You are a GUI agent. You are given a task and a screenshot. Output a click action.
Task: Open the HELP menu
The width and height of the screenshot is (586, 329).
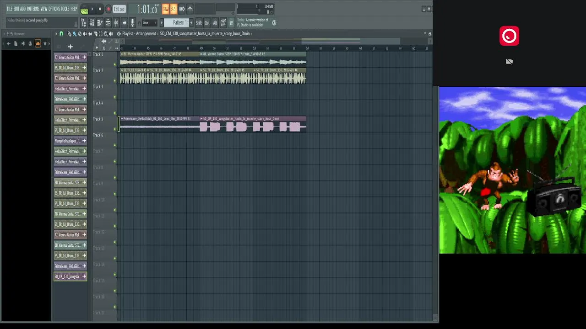pyautogui.click(x=74, y=9)
